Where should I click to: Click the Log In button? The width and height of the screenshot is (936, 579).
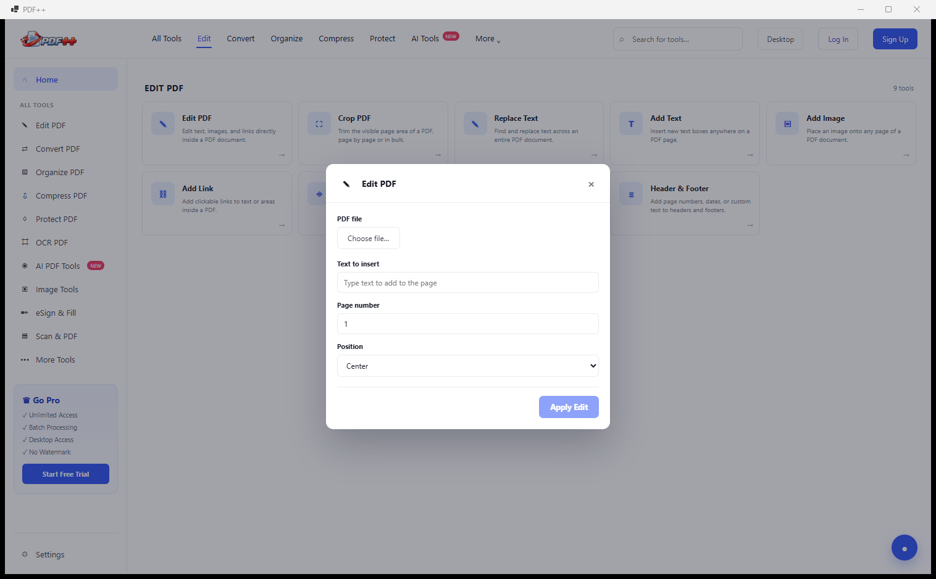pos(838,39)
